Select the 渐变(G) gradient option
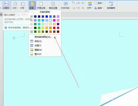Image resolution: width=138 pixels, height=106 pixels. click(38, 41)
